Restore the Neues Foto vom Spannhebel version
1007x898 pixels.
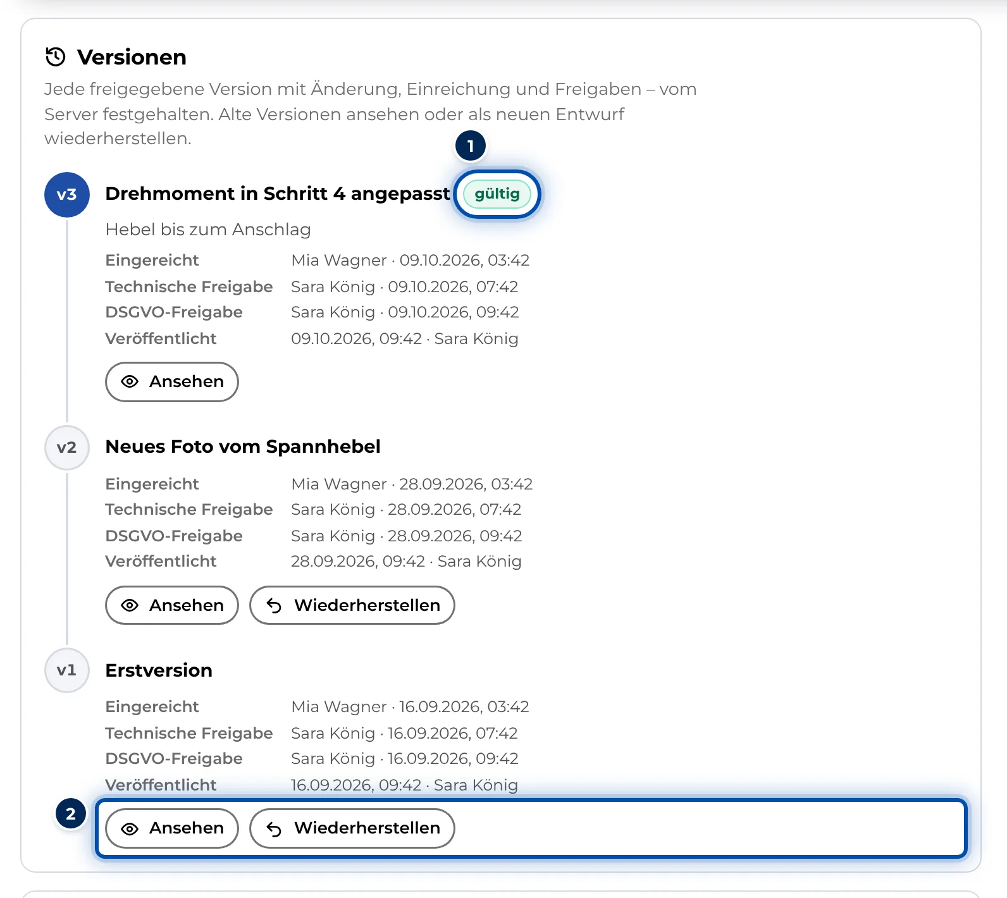[352, 605]
